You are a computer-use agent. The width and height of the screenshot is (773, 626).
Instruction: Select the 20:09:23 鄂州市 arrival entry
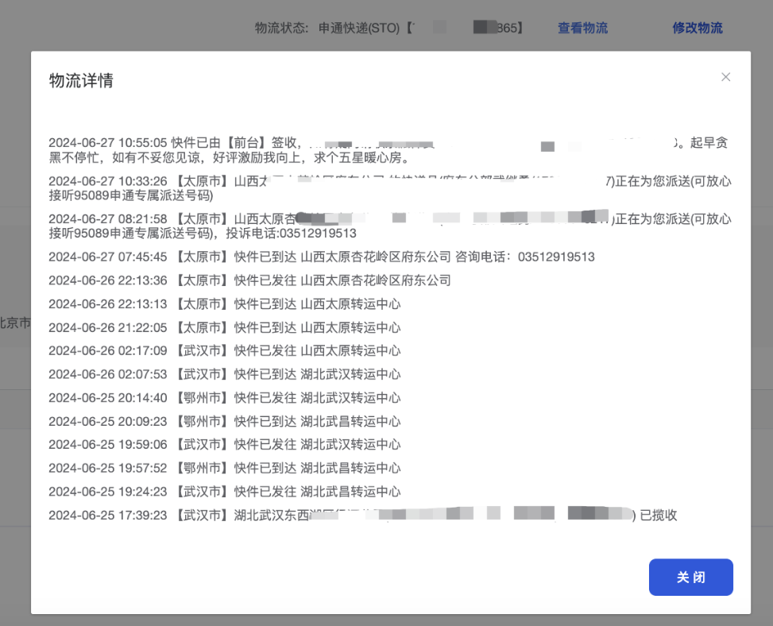pos(224,421)
